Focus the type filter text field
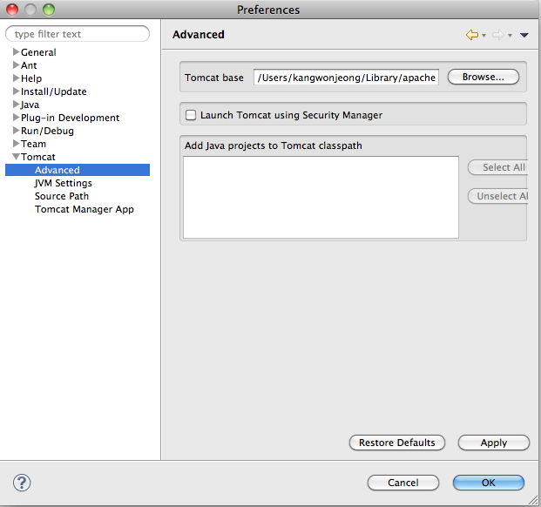541x507 pixels. [x=78, y=34]
